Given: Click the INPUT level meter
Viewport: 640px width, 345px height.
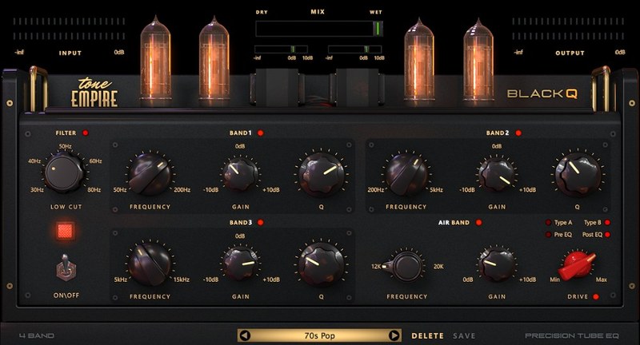Looking at the screenshot, I should (69, 29).
